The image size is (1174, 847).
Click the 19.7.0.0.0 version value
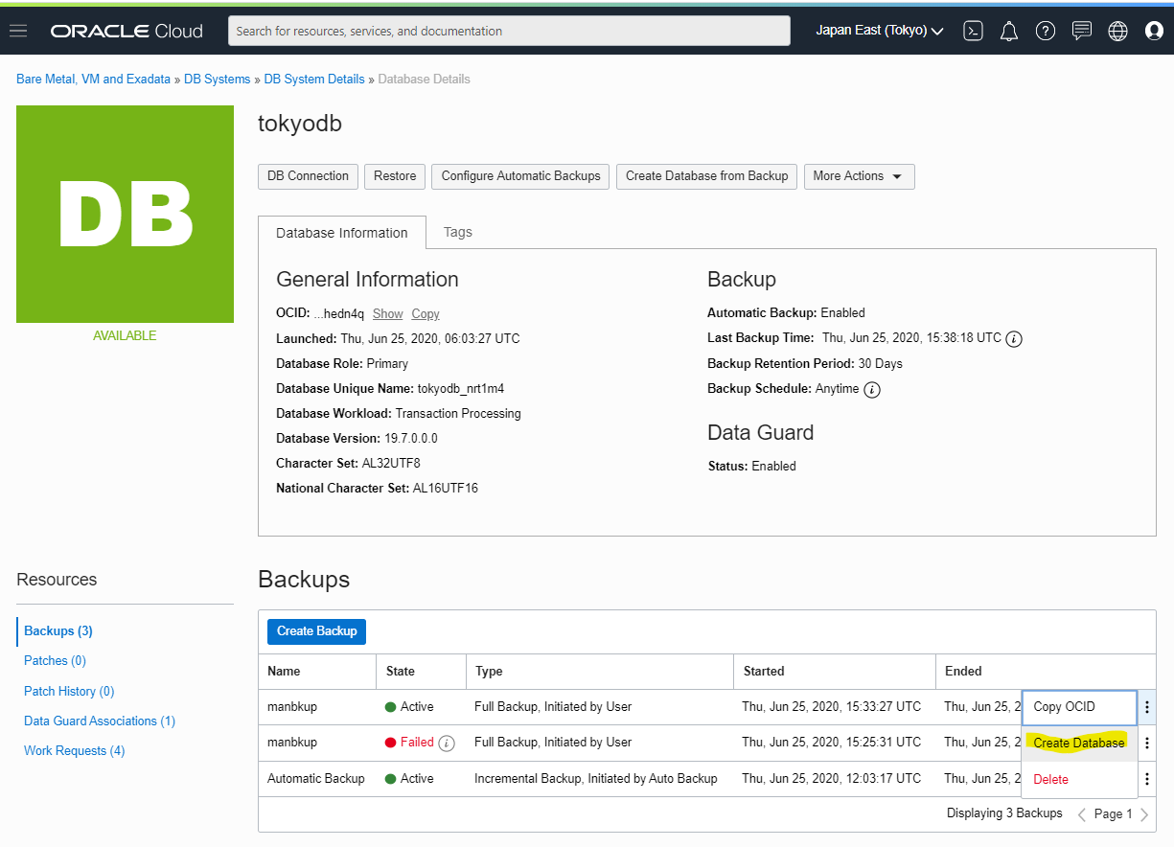point(411,439)
